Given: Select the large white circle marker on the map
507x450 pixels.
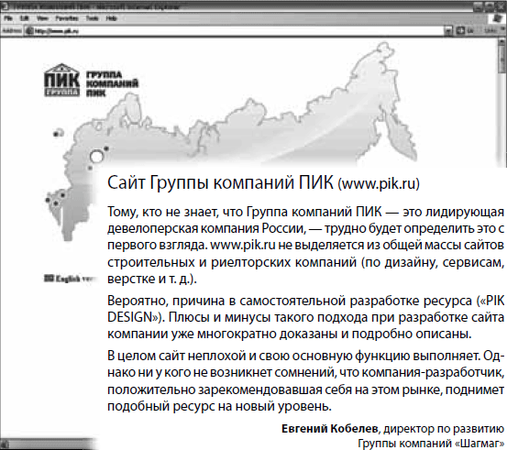Looking at the screenshot, I should pos(96,157).
